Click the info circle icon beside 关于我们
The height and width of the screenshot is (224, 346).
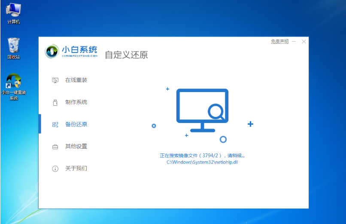coord(55,169)
